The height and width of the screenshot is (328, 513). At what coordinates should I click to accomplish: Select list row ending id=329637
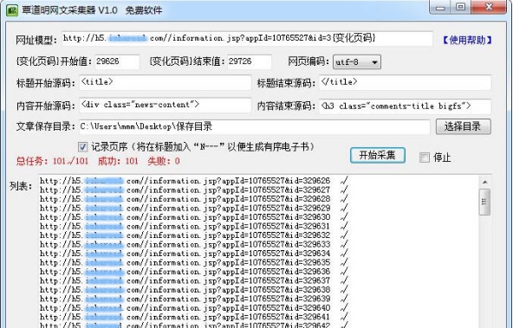click(194, 280)
